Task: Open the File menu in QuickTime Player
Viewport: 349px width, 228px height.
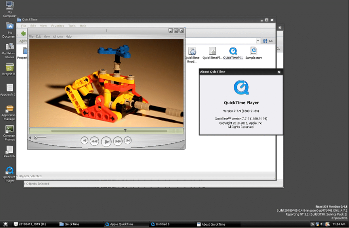Action: pyautogui.click(x=31, y=36)
